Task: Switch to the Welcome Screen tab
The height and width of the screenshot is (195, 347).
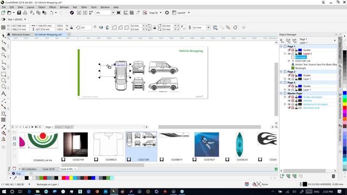Action: point(21,35)
